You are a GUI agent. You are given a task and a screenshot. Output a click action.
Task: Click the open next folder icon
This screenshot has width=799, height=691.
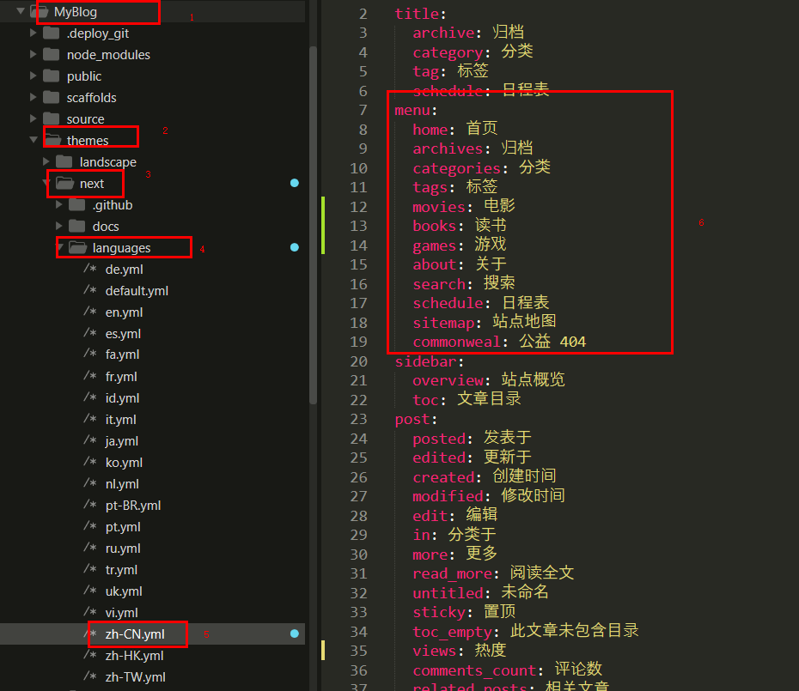coord(64,184)
